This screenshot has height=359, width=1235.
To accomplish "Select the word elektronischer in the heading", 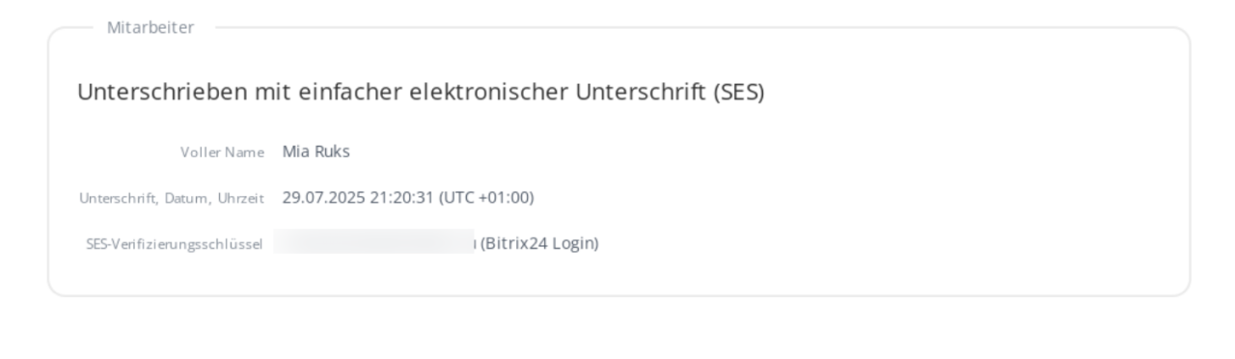I will tap(490, 94).
